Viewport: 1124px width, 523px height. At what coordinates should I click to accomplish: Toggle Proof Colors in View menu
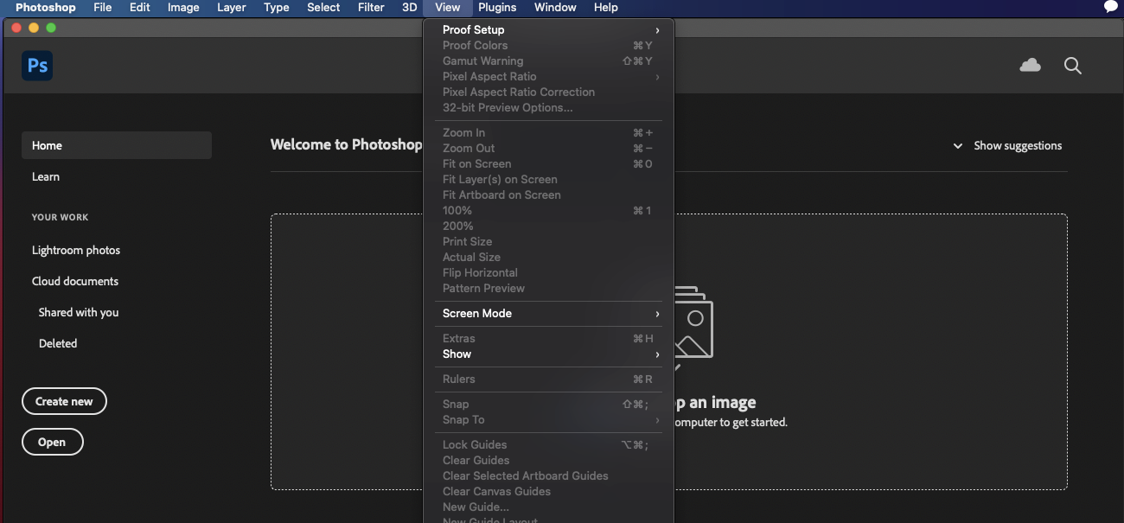tap(548, 45)
